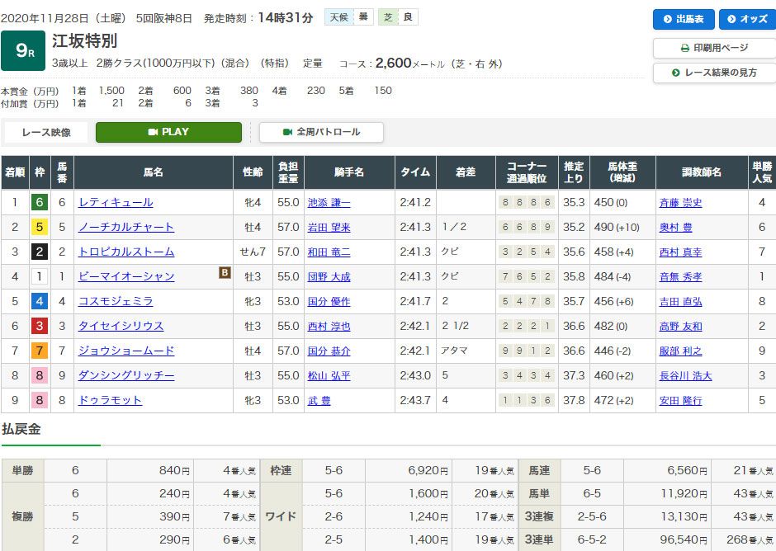Click the green PLAY video button

168,132
